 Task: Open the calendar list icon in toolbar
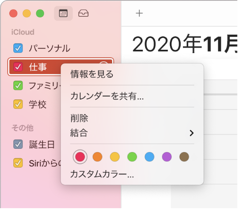pyautogui.click(x=63, y=13)
